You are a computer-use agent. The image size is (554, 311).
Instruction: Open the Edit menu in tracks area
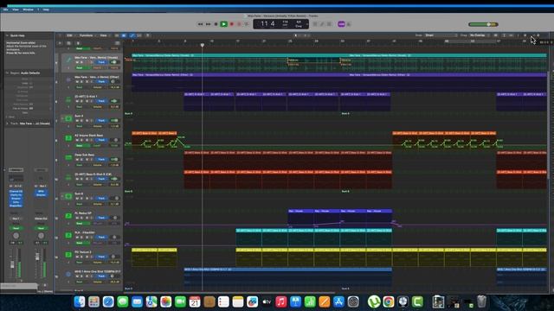(70, 35)
